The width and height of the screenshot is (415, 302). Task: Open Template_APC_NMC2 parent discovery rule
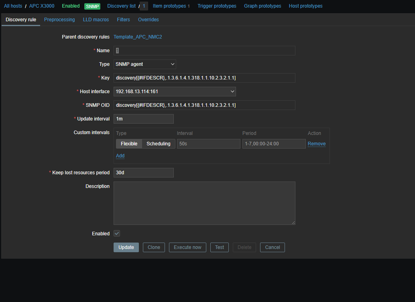[x=138, y=37]
